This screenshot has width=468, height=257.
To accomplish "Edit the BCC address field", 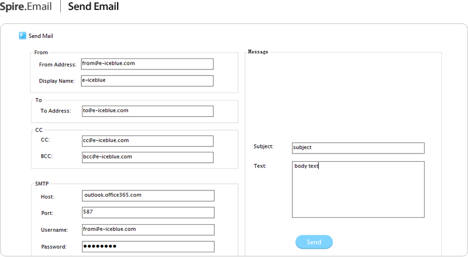I will (x=147, y=157).
